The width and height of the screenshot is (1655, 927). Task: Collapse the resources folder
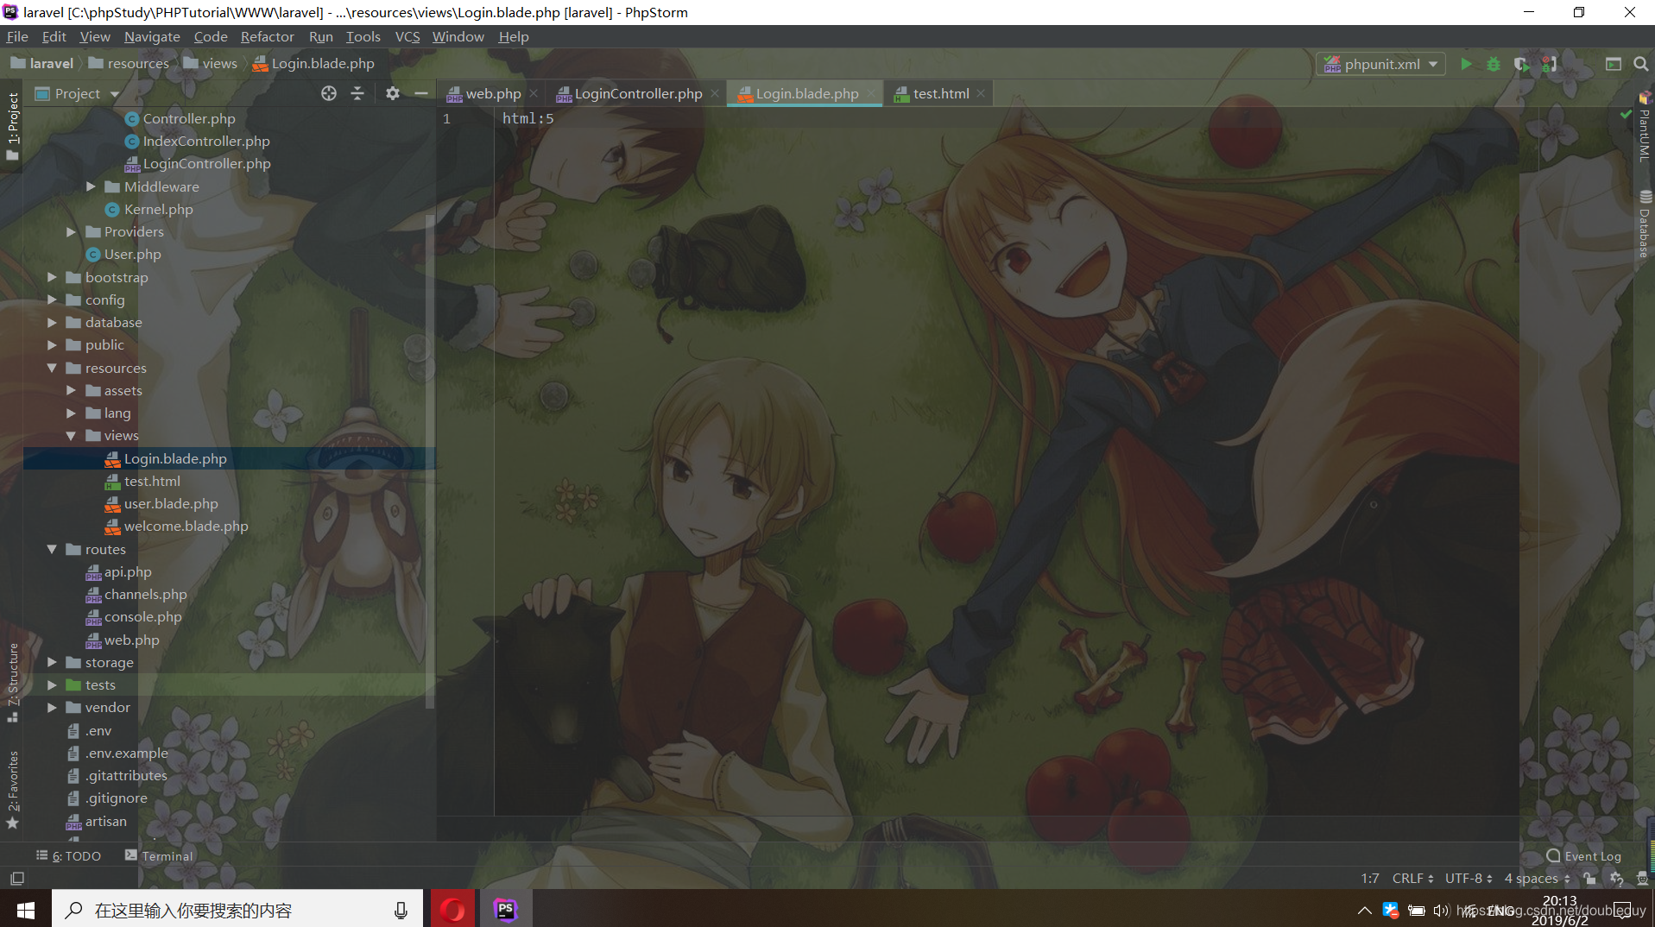click(x=53, y=368)
